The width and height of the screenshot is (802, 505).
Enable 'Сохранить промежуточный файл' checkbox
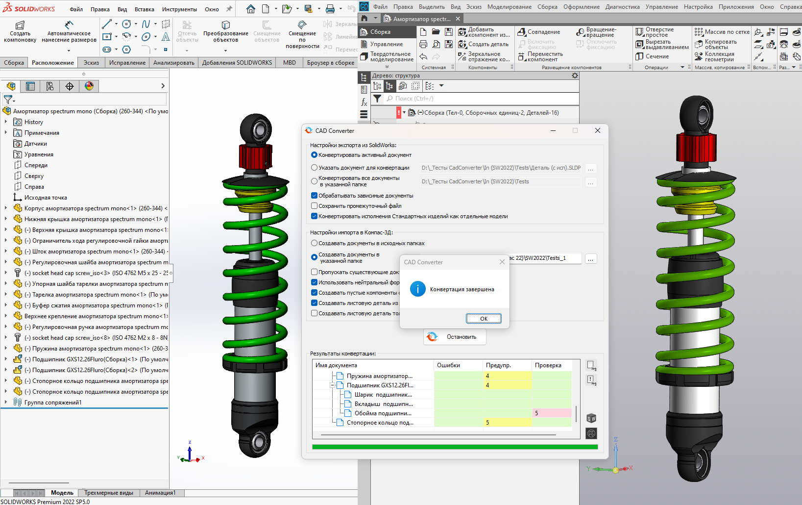click(315, 206)
